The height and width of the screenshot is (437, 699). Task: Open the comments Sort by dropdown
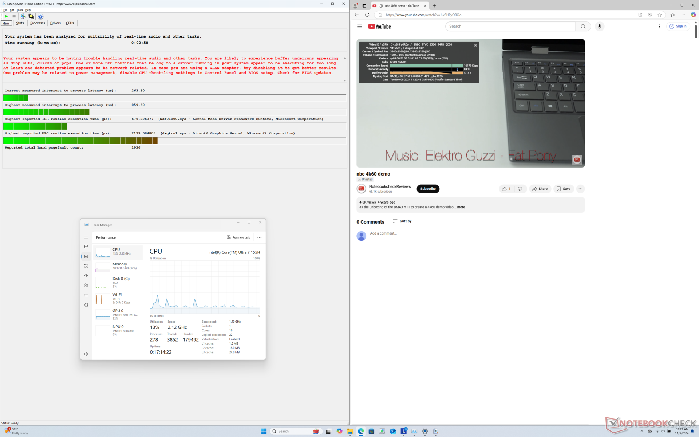pos(402,221)
